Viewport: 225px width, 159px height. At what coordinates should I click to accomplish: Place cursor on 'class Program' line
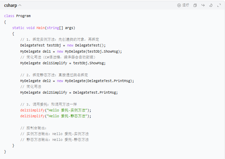17,16
